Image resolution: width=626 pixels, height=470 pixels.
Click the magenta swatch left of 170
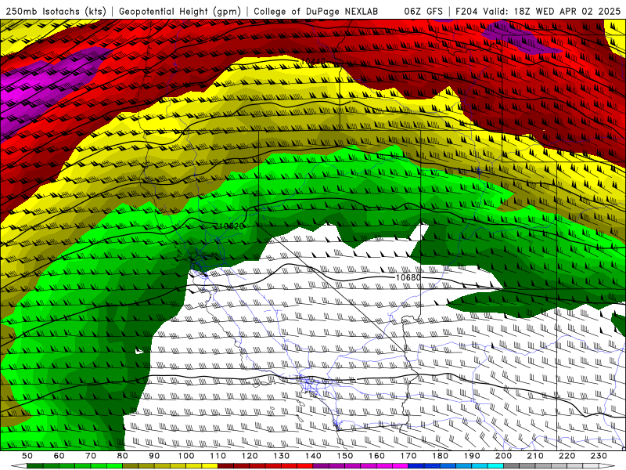(x=401, y=466)
